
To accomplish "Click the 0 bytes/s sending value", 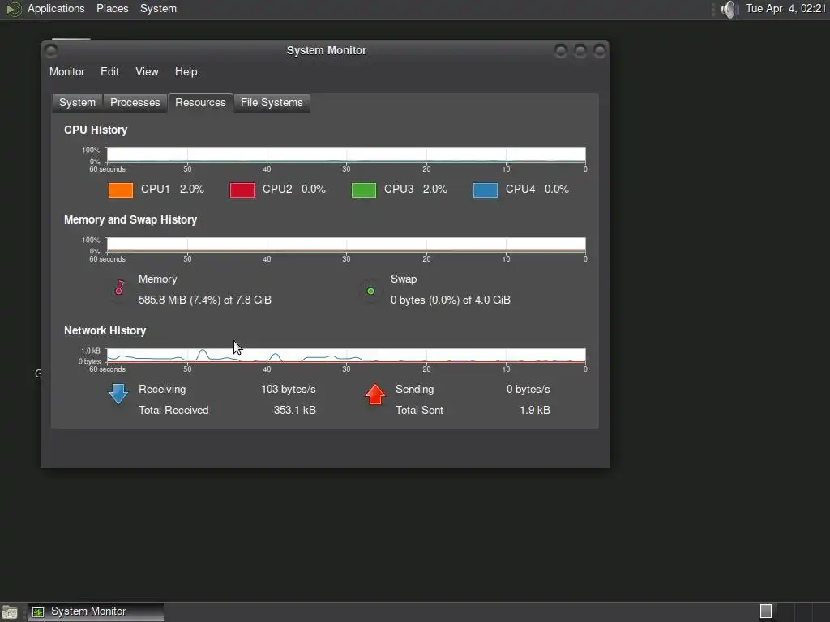I will pos(528,390).
